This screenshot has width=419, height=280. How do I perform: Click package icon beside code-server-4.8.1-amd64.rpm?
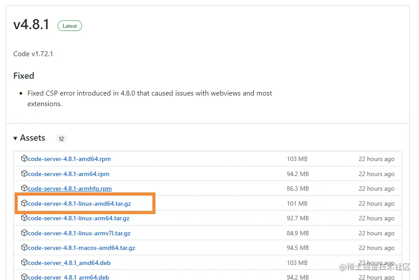click(x=24, y=158)
